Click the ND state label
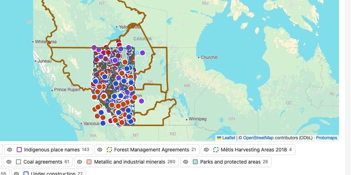The image size is (351, 175). pos(173,134)
